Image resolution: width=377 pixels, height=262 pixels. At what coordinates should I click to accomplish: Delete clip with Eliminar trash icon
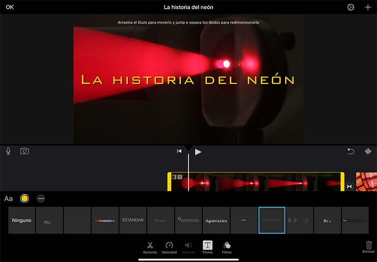[369, 247]
